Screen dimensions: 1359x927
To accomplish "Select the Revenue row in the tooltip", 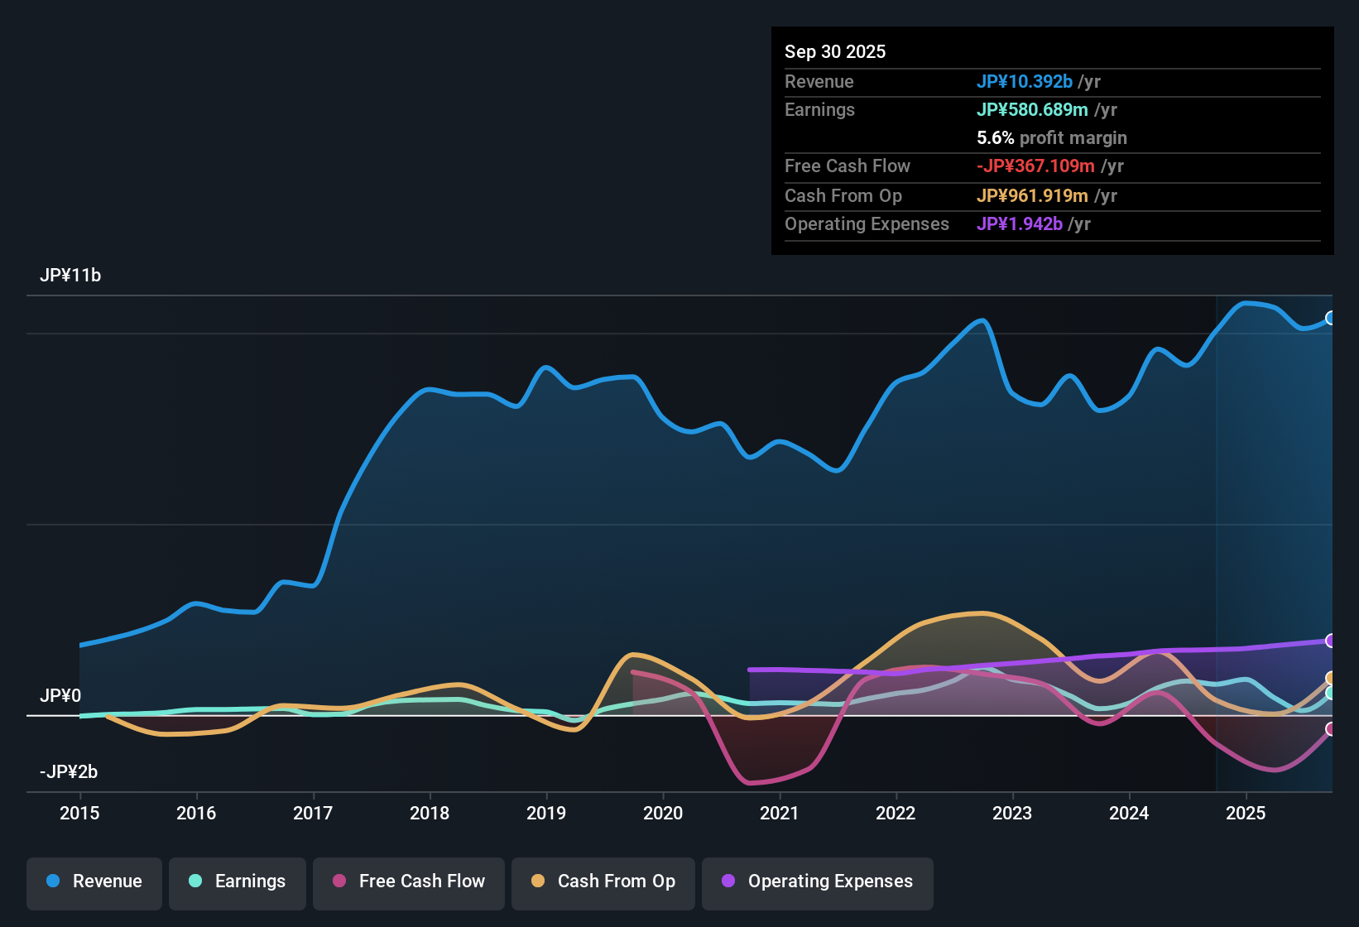I will point(1051,82).
